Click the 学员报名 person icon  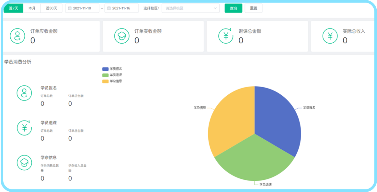point(24,93)
